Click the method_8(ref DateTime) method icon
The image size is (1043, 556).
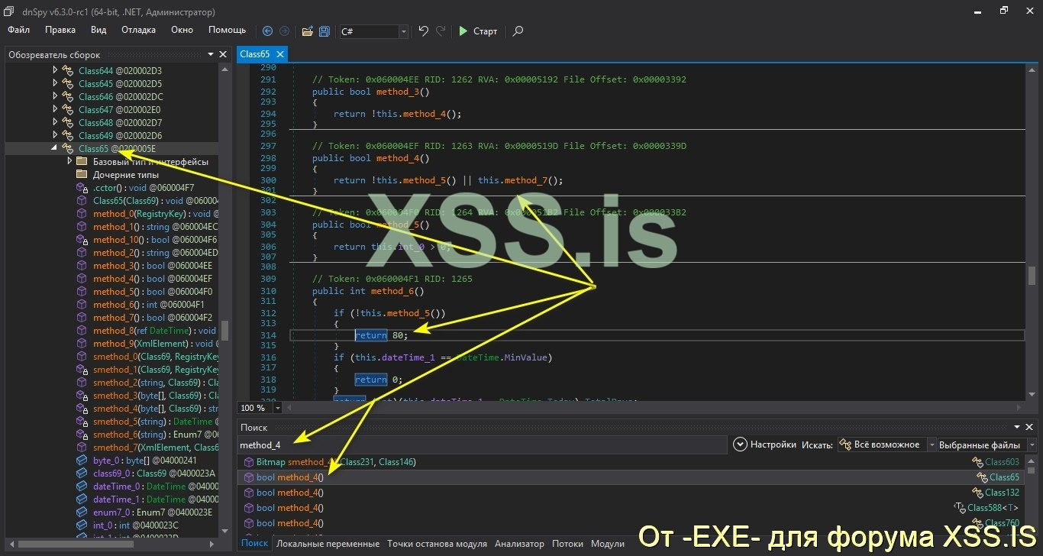click(82, 331)
